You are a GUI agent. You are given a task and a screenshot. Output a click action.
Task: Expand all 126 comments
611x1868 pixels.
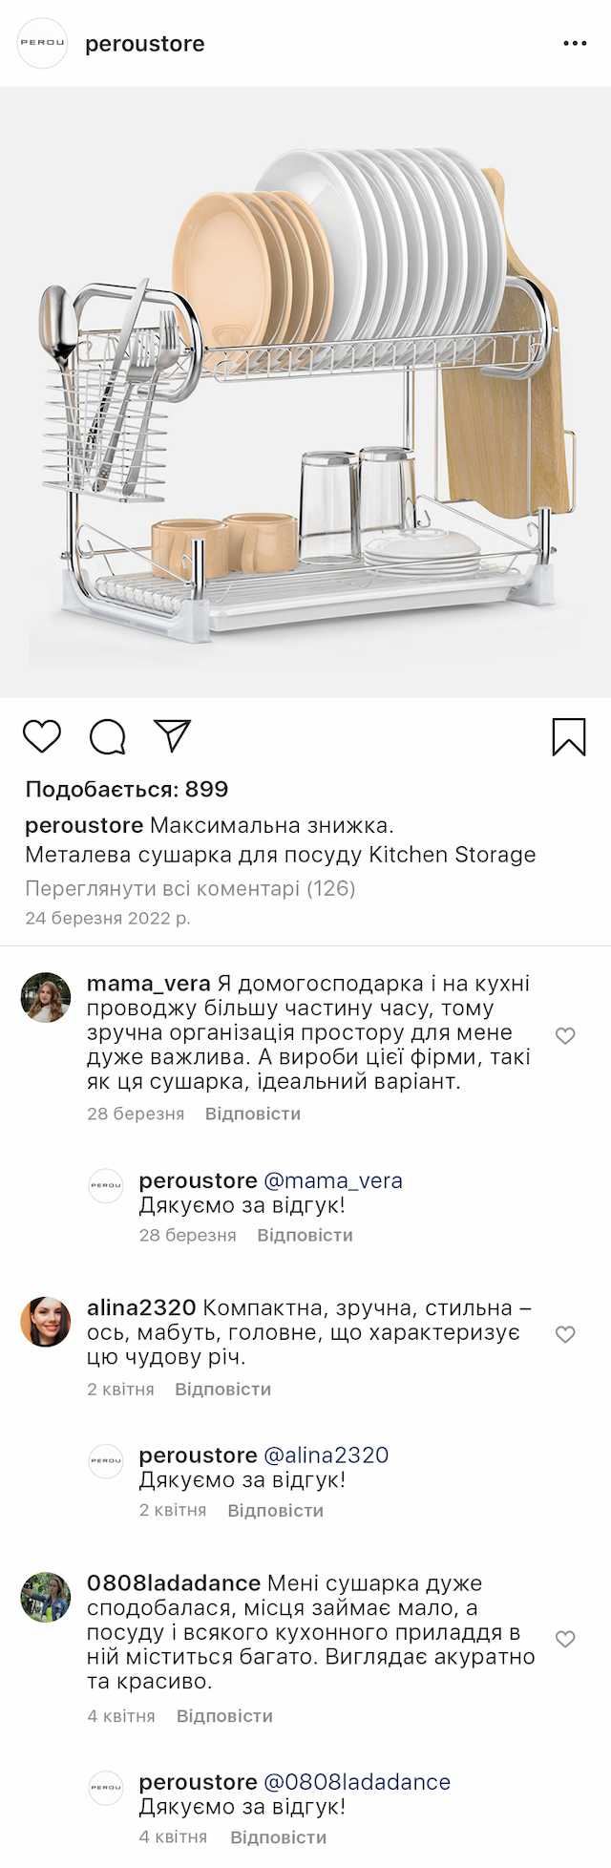[x=190, y=888]
